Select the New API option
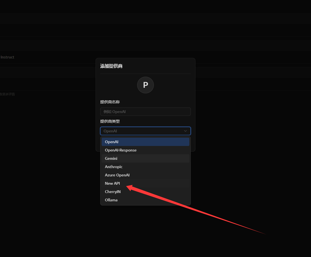The image size is (311, 257). [x=146, y=183]
